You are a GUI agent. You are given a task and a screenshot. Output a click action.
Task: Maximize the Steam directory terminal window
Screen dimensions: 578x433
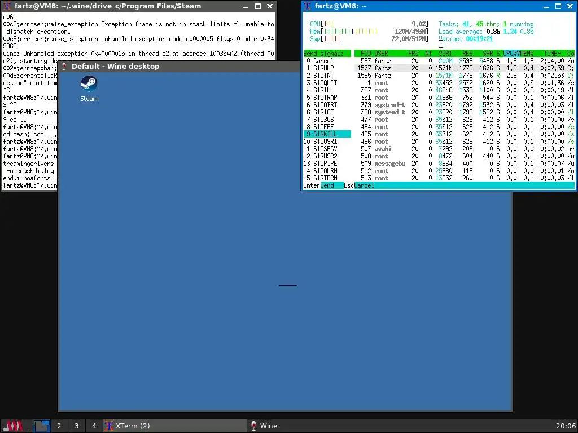pos(258,6)
